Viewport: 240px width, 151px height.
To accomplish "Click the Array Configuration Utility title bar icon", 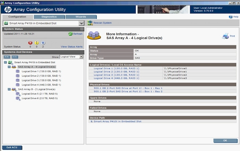I will click(x=2, y=3).
